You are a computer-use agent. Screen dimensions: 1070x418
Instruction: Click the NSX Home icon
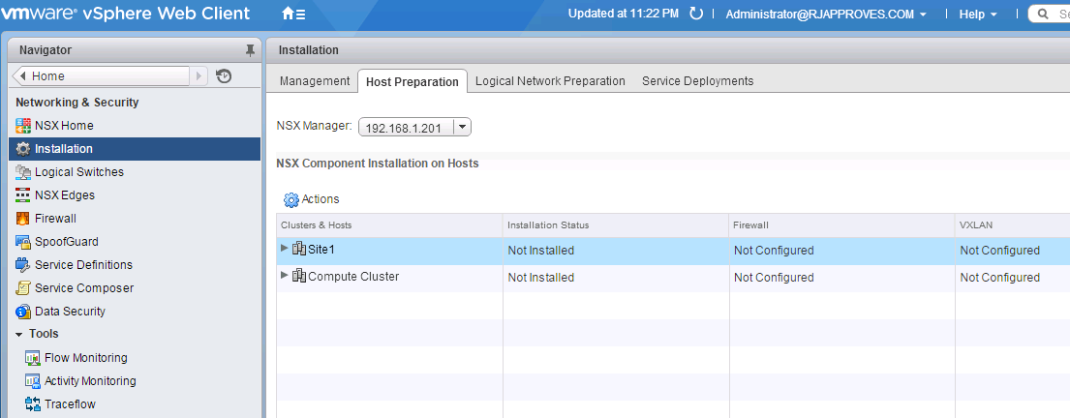coord(23,126)
